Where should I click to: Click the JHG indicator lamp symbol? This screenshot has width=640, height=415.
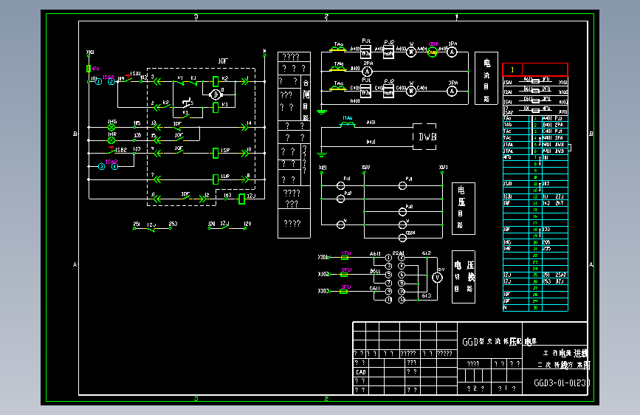111,128
